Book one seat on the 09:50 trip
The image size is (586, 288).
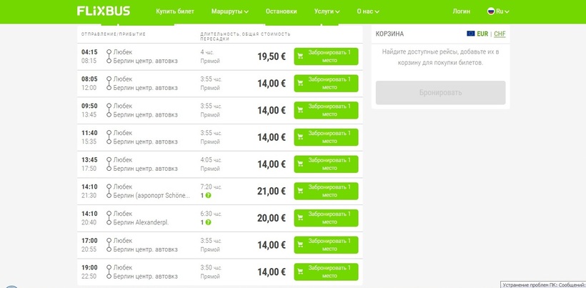coord(326,110)
